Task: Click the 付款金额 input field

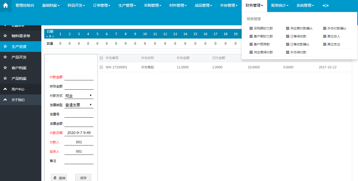Action: click(x=79, y=77)
